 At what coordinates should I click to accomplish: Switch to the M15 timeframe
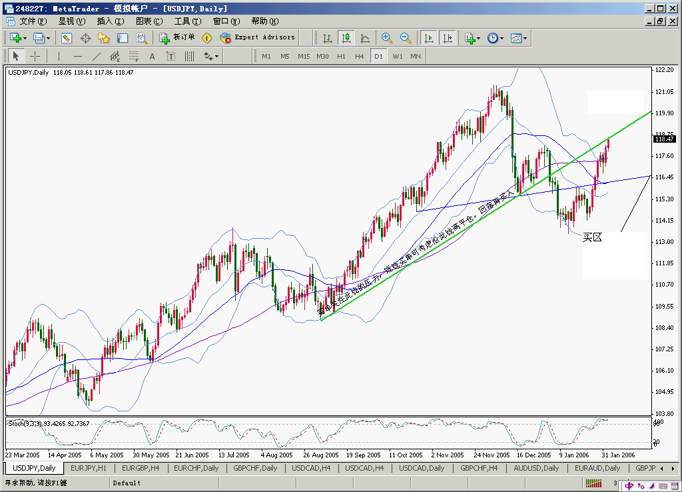(304, 56)
